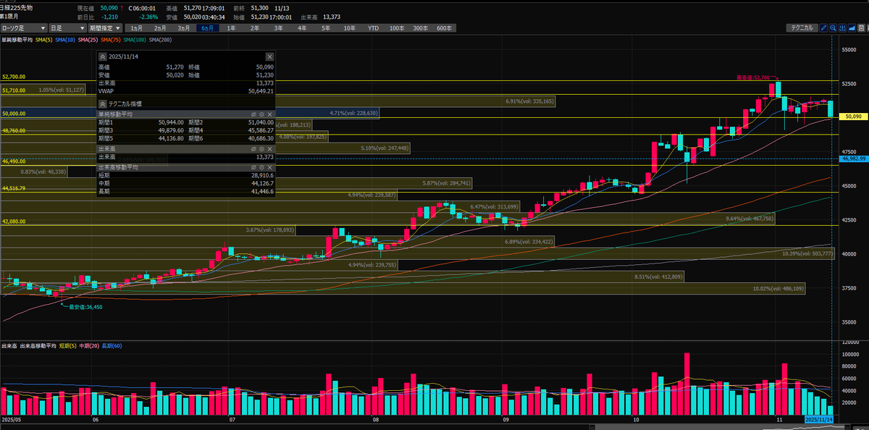Viewport: 869px width, 430px height.
Task: Remove the 単純移動平均 indicator
Action: click(x=270, y=114)
